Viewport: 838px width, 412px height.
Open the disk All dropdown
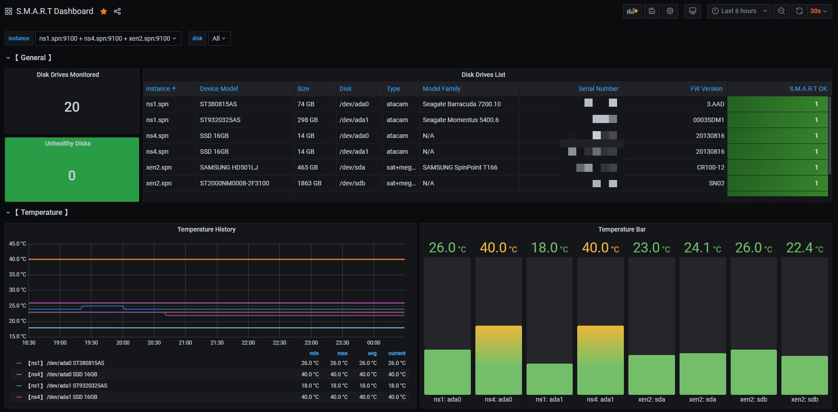[219, 38]
